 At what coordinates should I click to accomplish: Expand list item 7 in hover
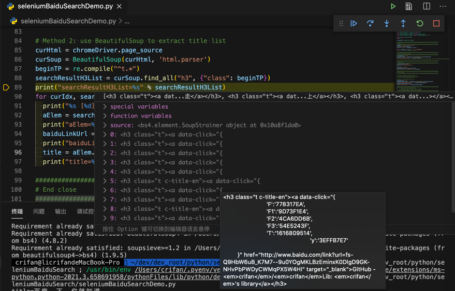click(x=105, y=200)
